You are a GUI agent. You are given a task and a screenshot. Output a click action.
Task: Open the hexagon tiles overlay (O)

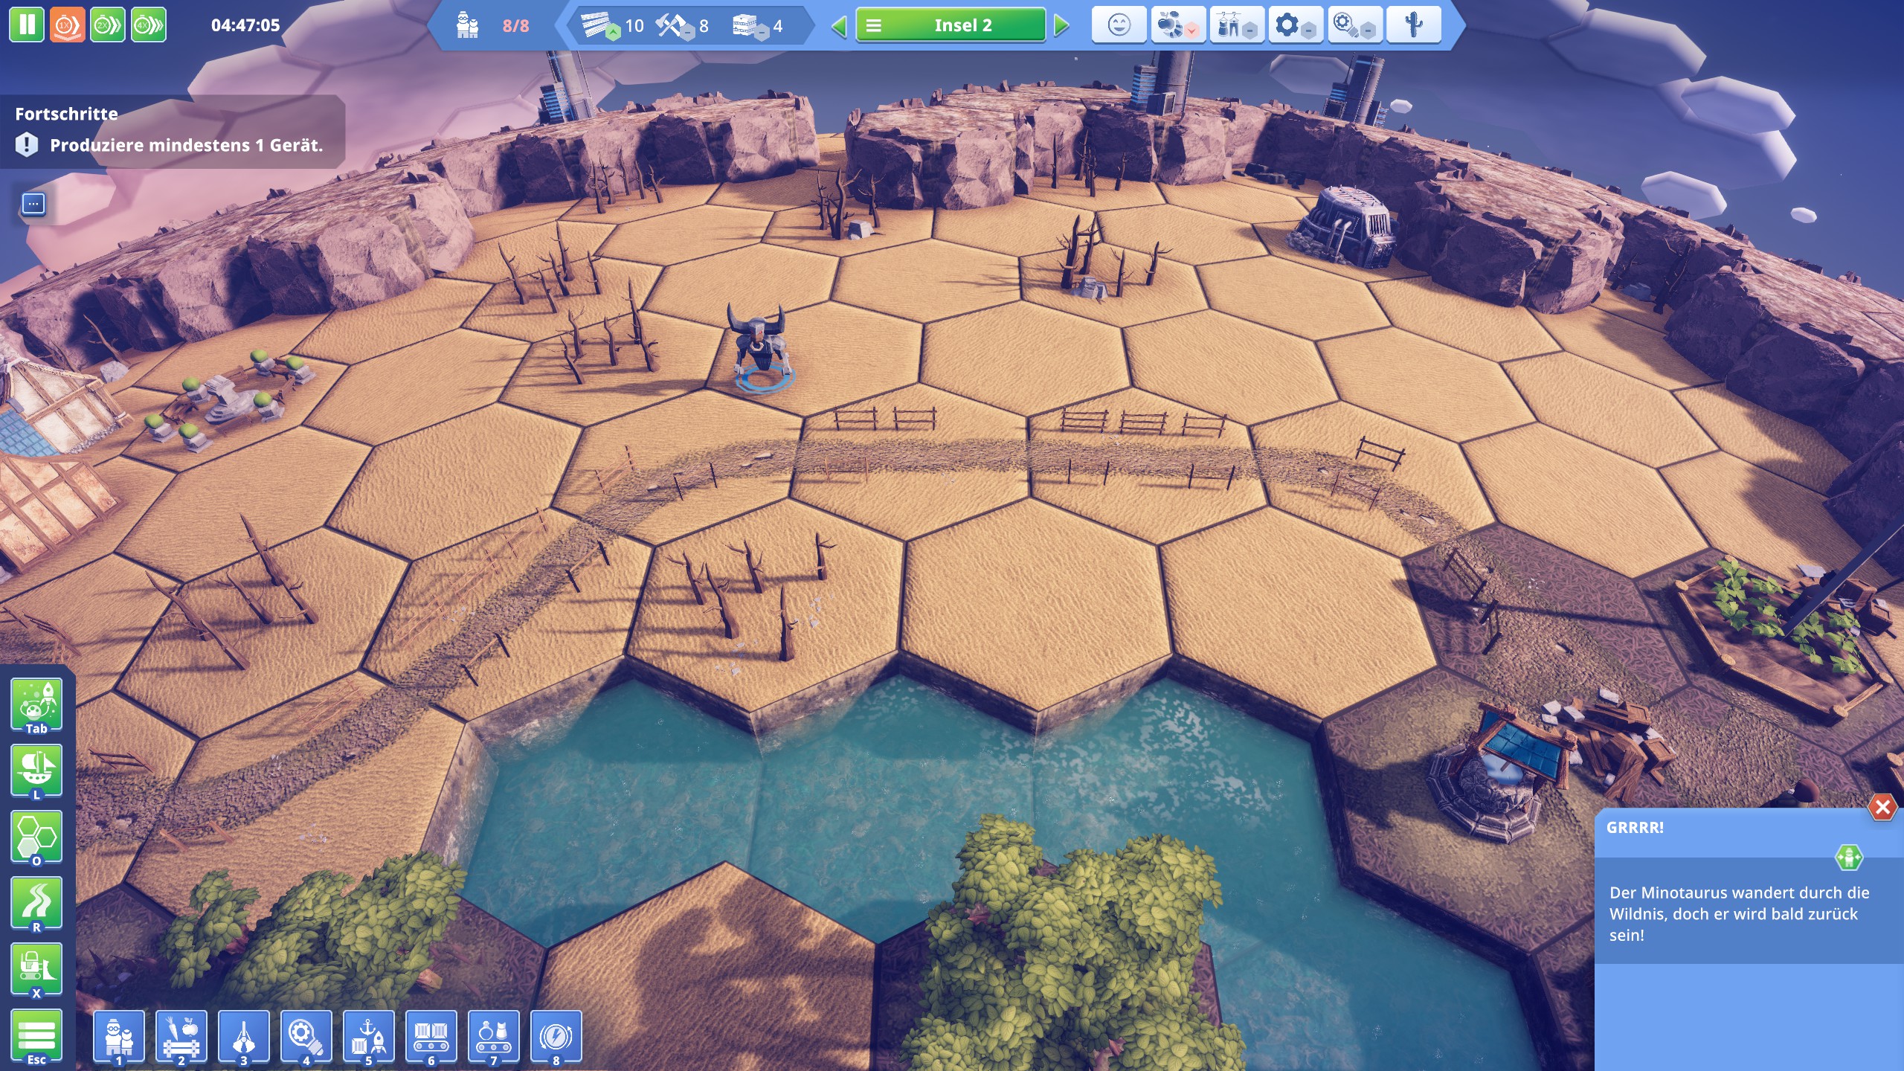[x=36, y=837]
